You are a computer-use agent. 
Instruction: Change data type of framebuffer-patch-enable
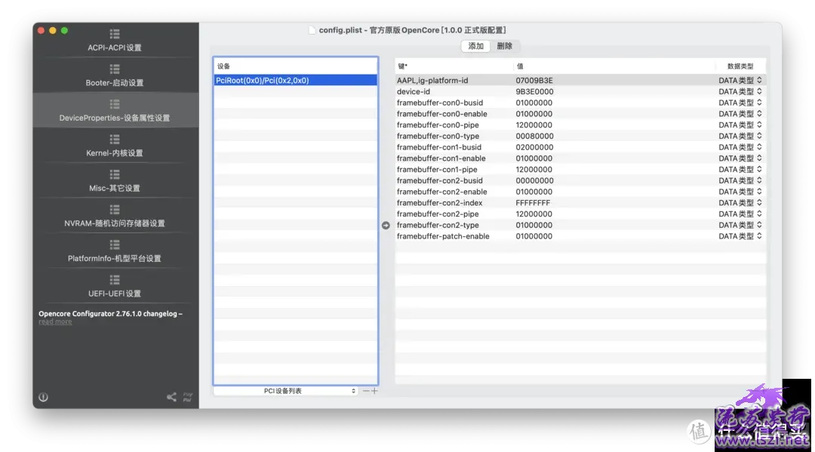[740, 236]
